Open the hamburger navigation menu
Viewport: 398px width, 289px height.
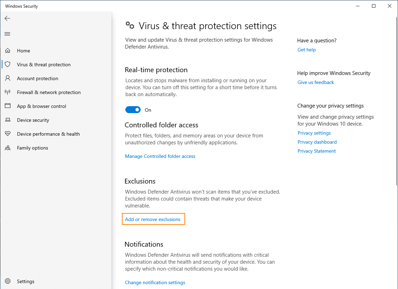(7, 34)
